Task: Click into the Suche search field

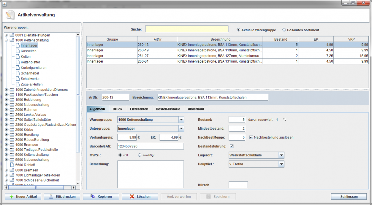Action: tap(187, 29)
